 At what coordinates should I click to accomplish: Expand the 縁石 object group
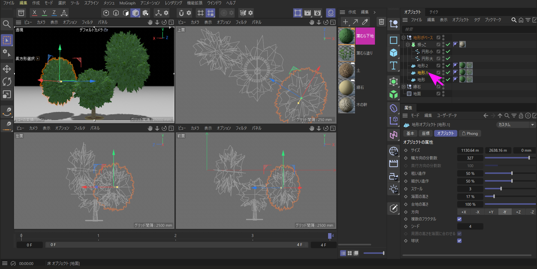(x=404, y=87)
